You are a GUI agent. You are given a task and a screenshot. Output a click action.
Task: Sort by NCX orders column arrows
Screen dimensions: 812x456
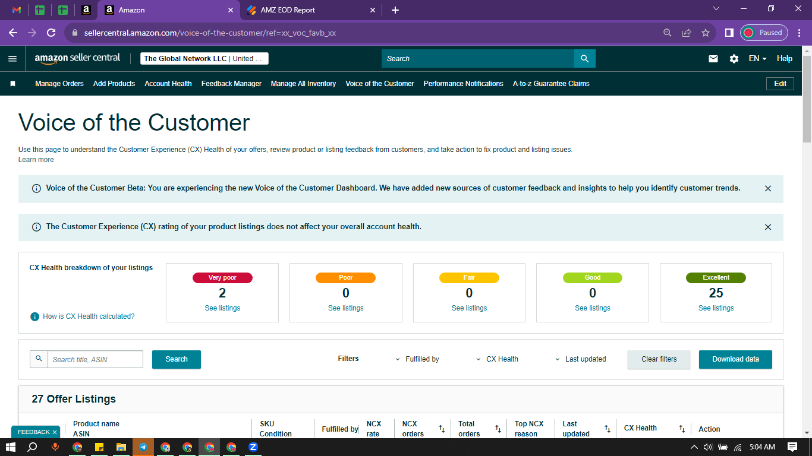tap(442, 429)
